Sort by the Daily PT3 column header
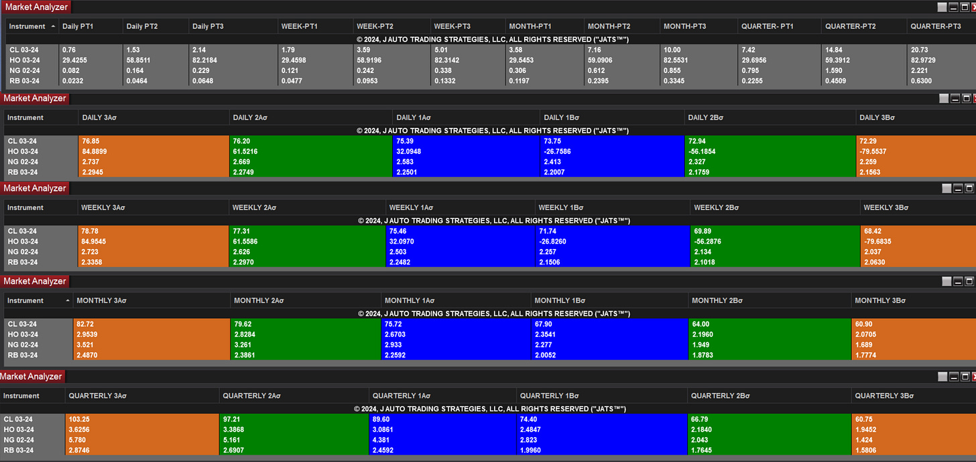Viewport: 976px width, 462px height. coord(233,27)
